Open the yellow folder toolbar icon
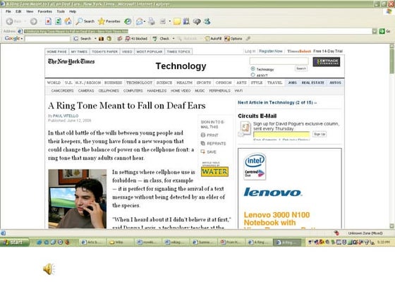Image resolution: width=395 pixels, height=296 pixels. tap(177, 22)
